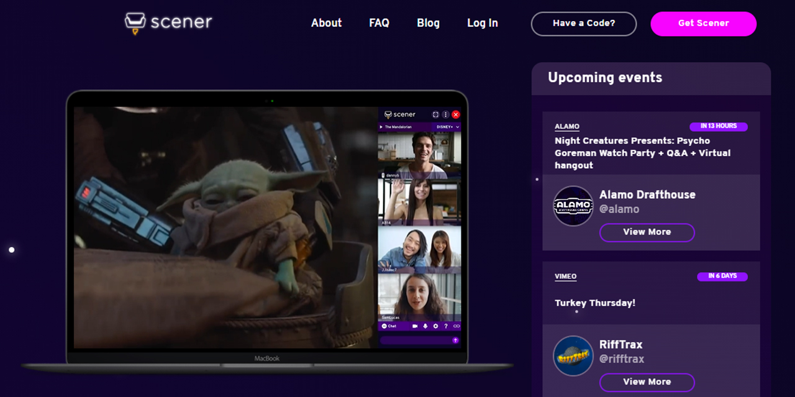
Task: Open the ALAMO event source link
Action: (x=567, y=127)
